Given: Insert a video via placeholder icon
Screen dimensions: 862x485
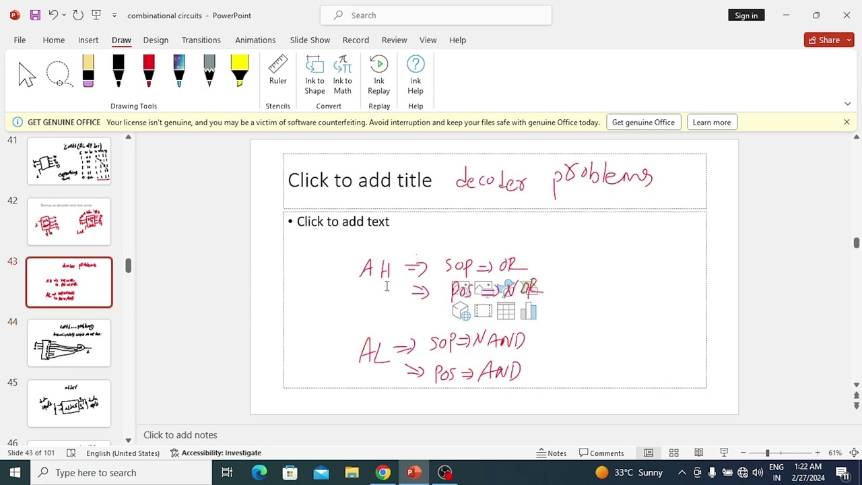Looking at the screenshot, I should click(x=484, y=311).
